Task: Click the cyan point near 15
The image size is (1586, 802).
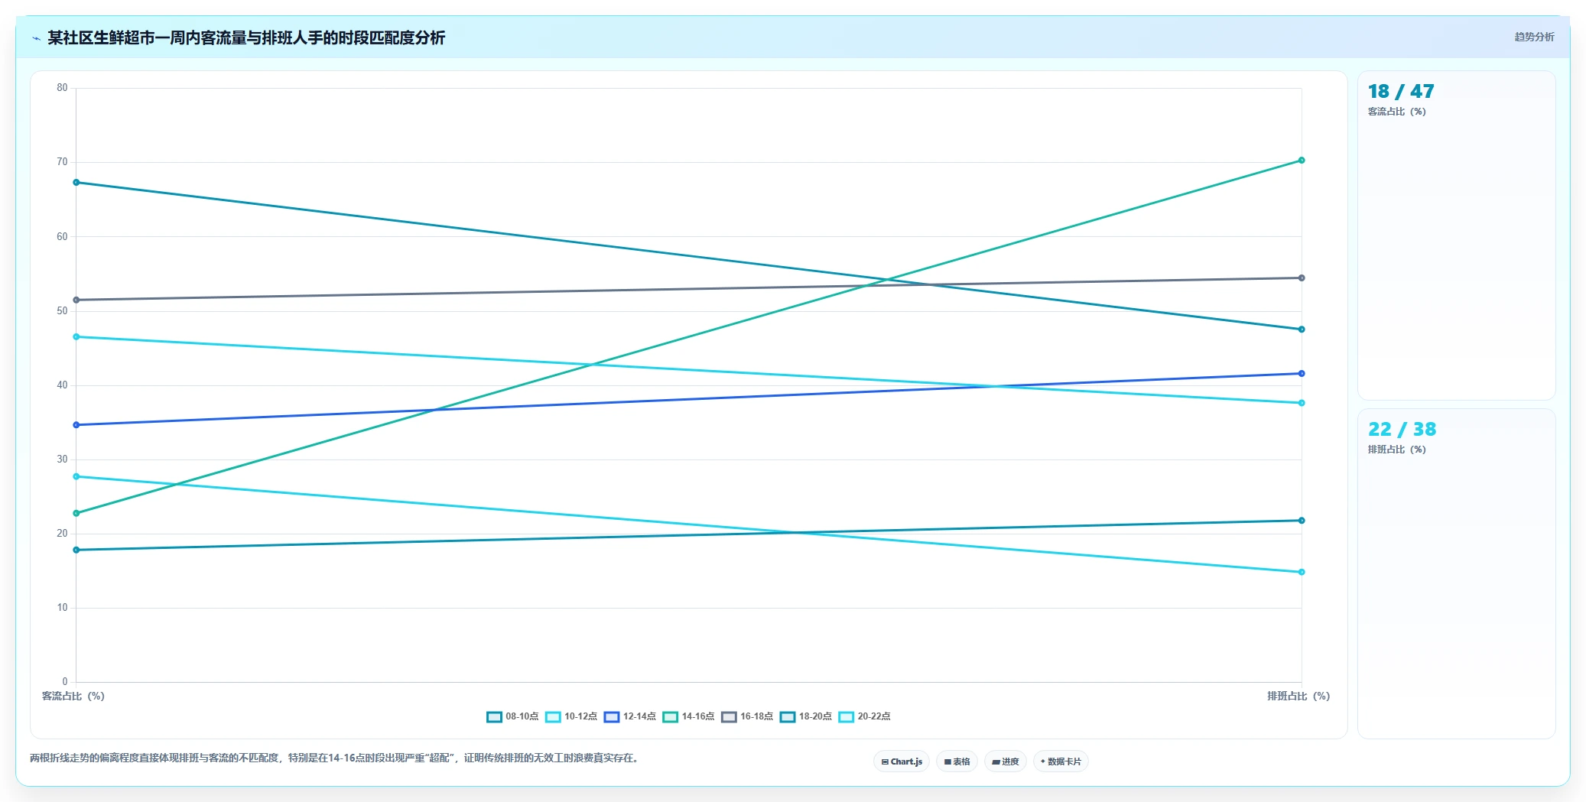Action: point(1302,572)
